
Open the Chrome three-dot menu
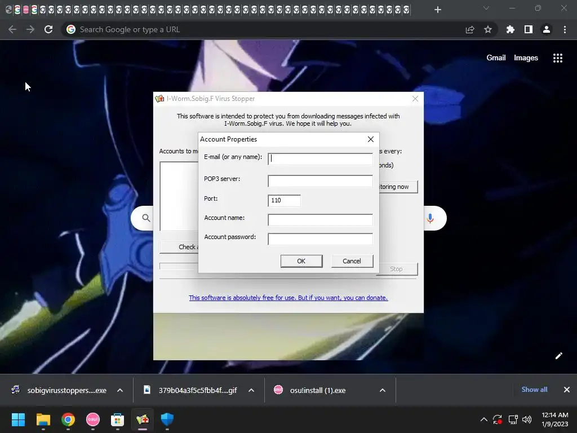[x=565, y=29]
